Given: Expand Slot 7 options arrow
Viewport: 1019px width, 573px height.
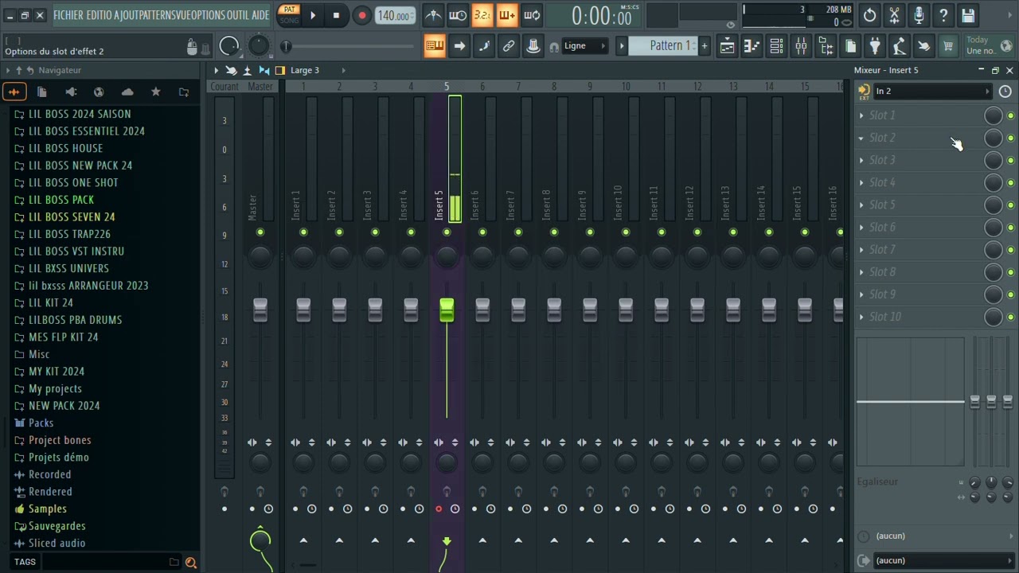Looking at the screenshot, I should (x=861, y=249).
